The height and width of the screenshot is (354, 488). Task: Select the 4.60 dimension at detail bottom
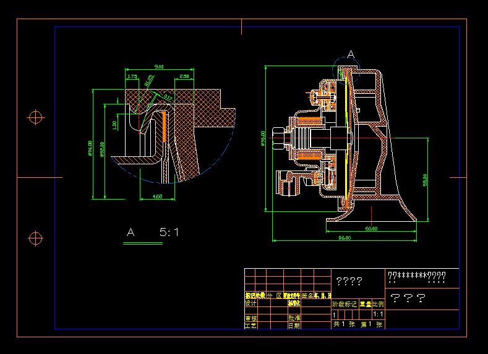tap(157, 196)
